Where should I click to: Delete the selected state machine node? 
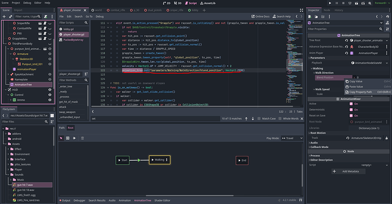(x=82, y=138)
